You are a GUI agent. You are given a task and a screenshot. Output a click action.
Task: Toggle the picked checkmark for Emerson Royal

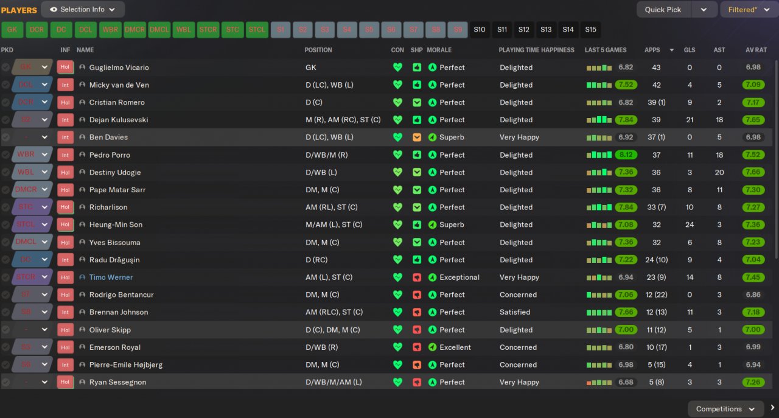click(x=5, y=347)
